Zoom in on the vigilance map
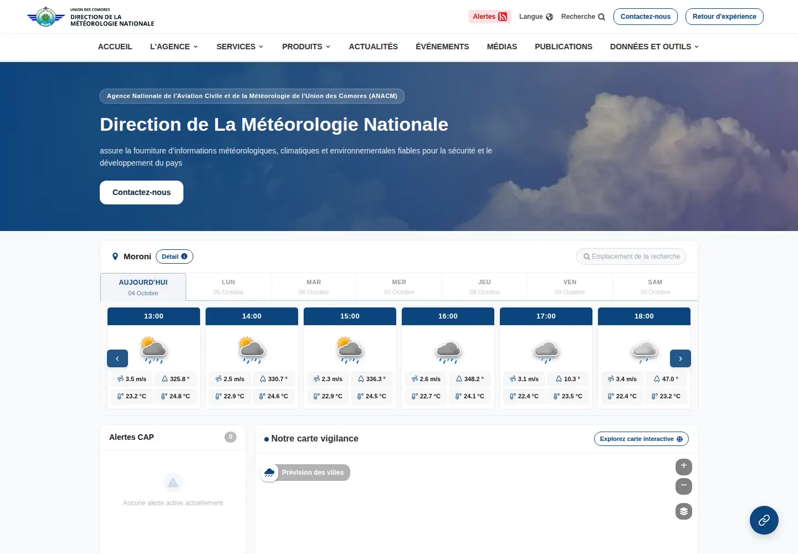 tap(684, 466)
